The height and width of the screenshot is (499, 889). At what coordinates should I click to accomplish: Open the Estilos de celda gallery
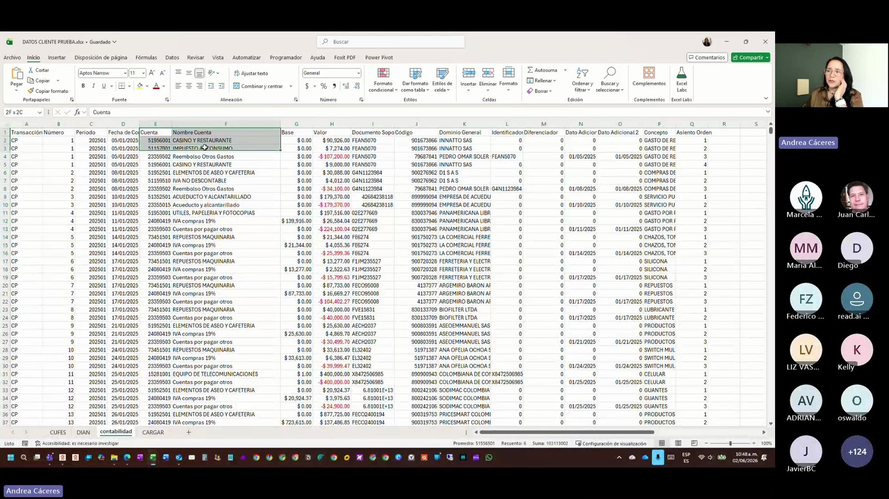click(442, 80)
